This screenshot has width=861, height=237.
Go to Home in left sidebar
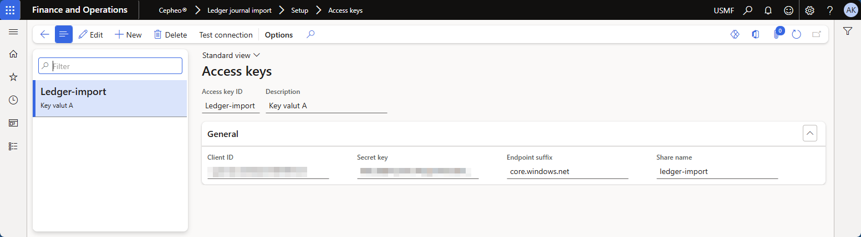tap(13, 54)
